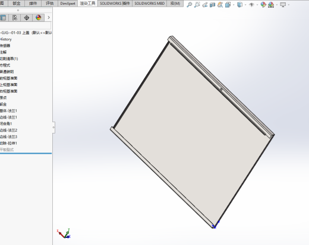Open the Hide/Show Items dropdown arrow
This screenshot has width=309, height=245.
tap(257, 5)
